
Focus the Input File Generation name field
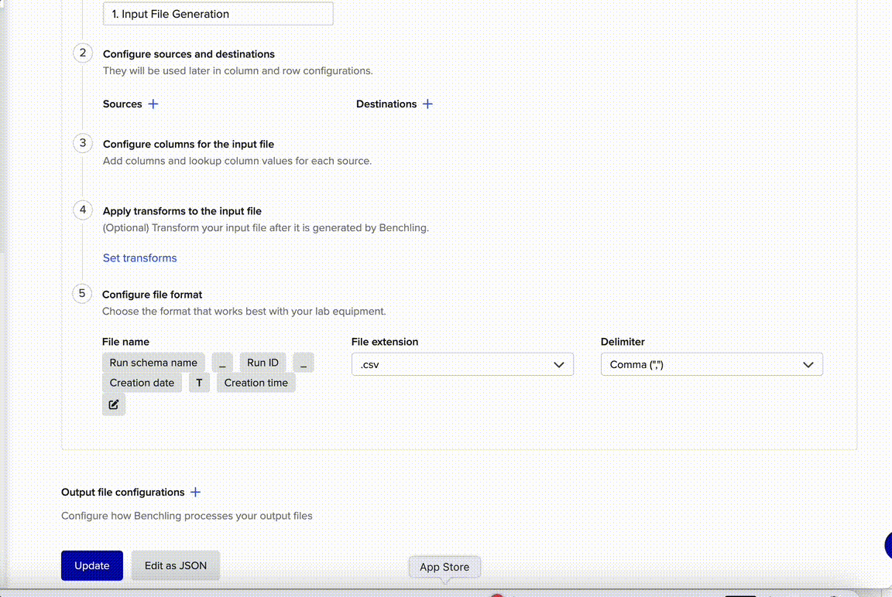point(218,14)
